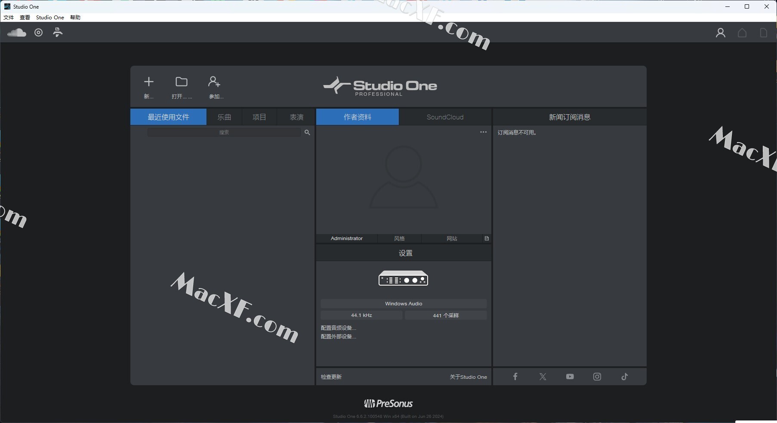Select the 最近使用文件 tab

pos(168,117)
